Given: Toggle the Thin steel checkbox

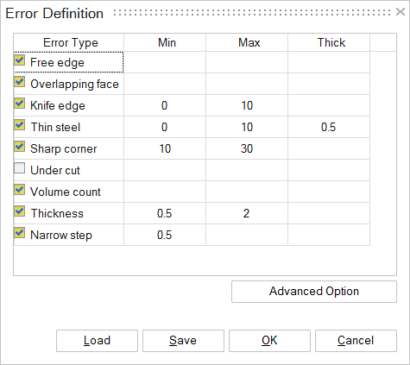Looking at the screenshot, I should [x=20, y=125].
